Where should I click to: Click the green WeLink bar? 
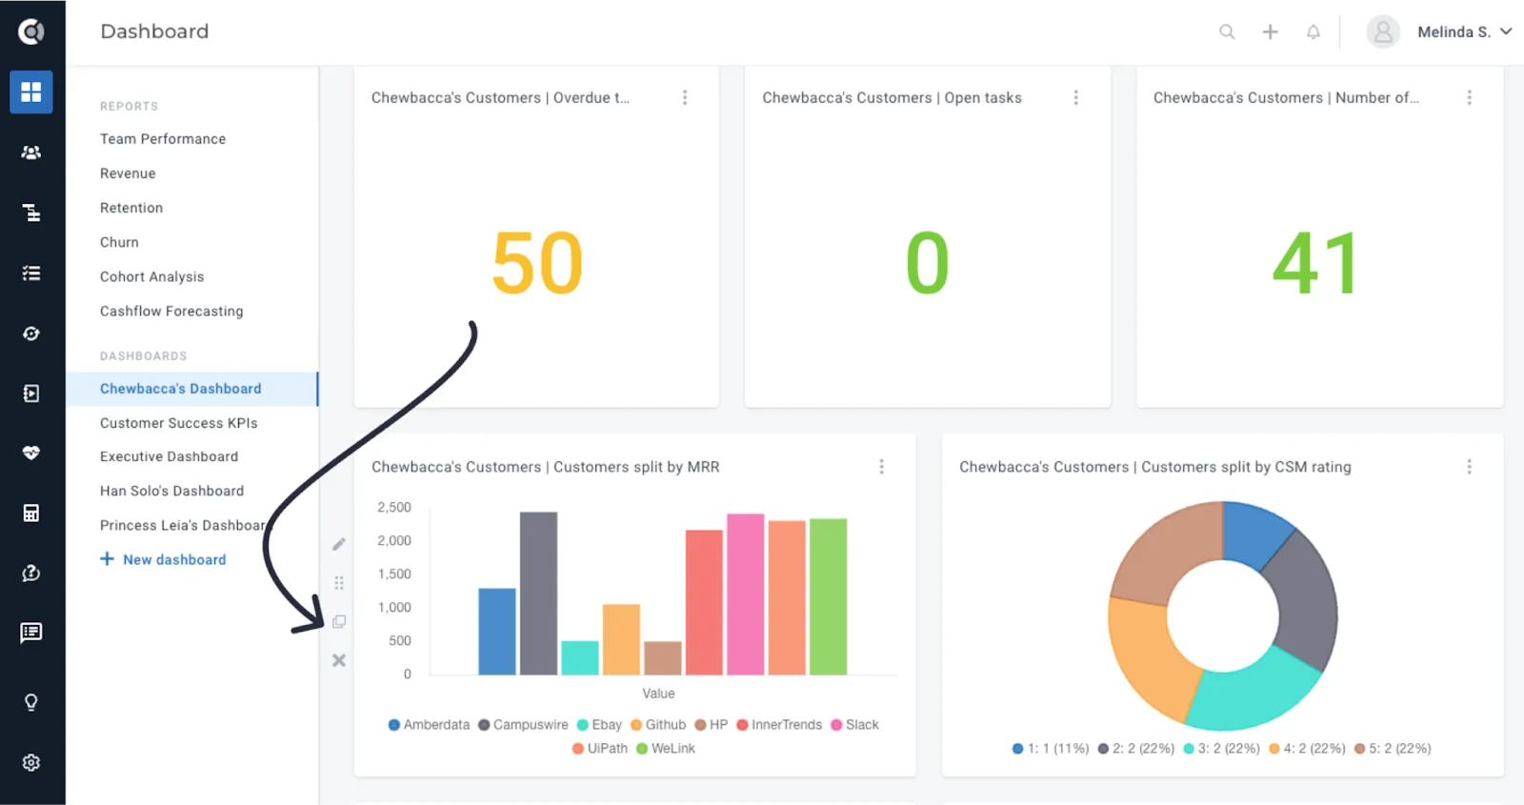828,596
